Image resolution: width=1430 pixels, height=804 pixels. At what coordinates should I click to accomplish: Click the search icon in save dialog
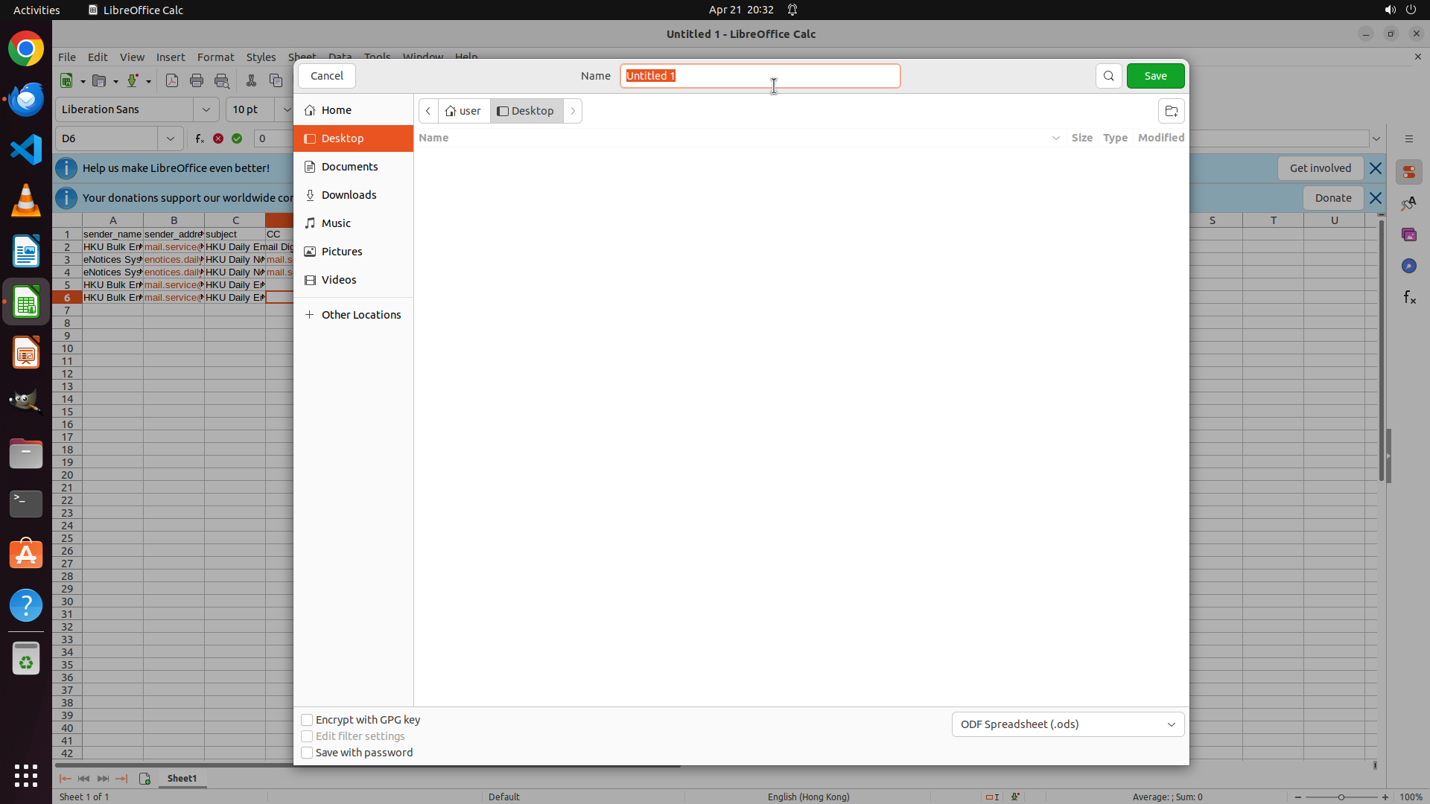pos(1108,76)
